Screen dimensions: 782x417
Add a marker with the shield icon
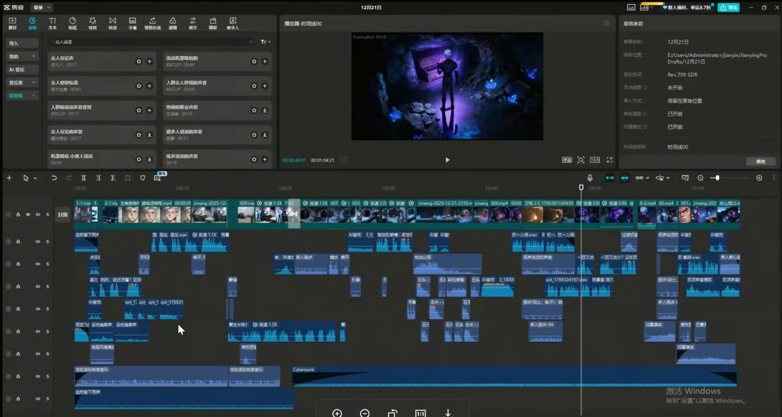click(143, 178)
